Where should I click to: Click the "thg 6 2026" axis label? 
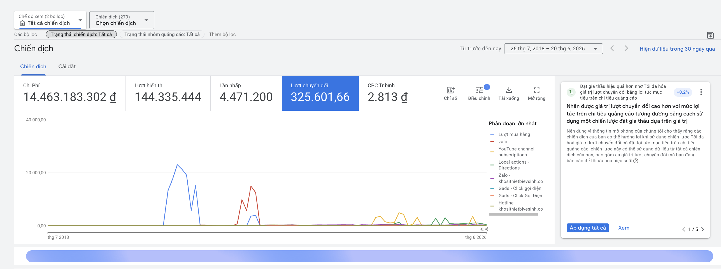(x=476, y=237)
